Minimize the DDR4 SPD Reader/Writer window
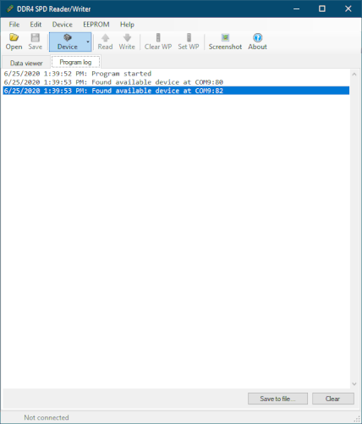 click(296, 8)
